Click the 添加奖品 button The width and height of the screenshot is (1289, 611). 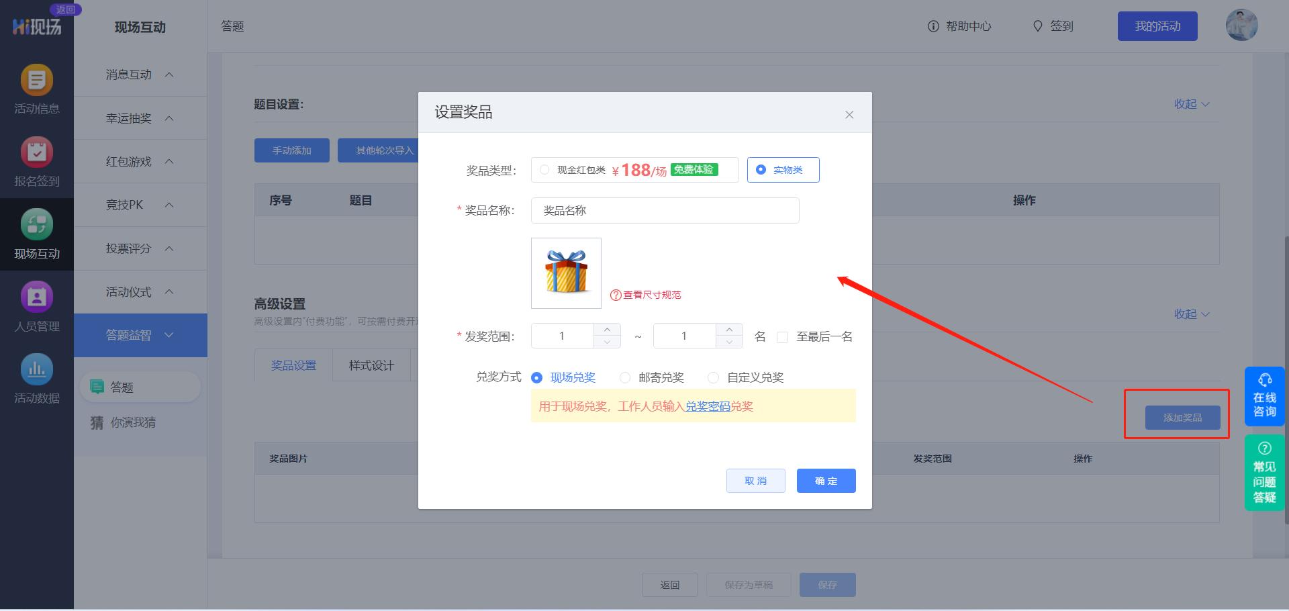coord(1182,417)
